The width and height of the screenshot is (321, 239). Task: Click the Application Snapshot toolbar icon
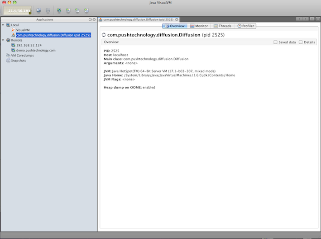[x=86, y=10]
